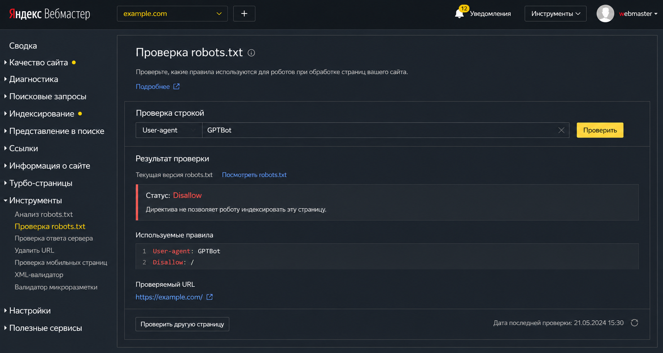The width and height of the screenshot is (663, 353).
Task: Add a new site with plus button
Action: [x=244, y=13]
